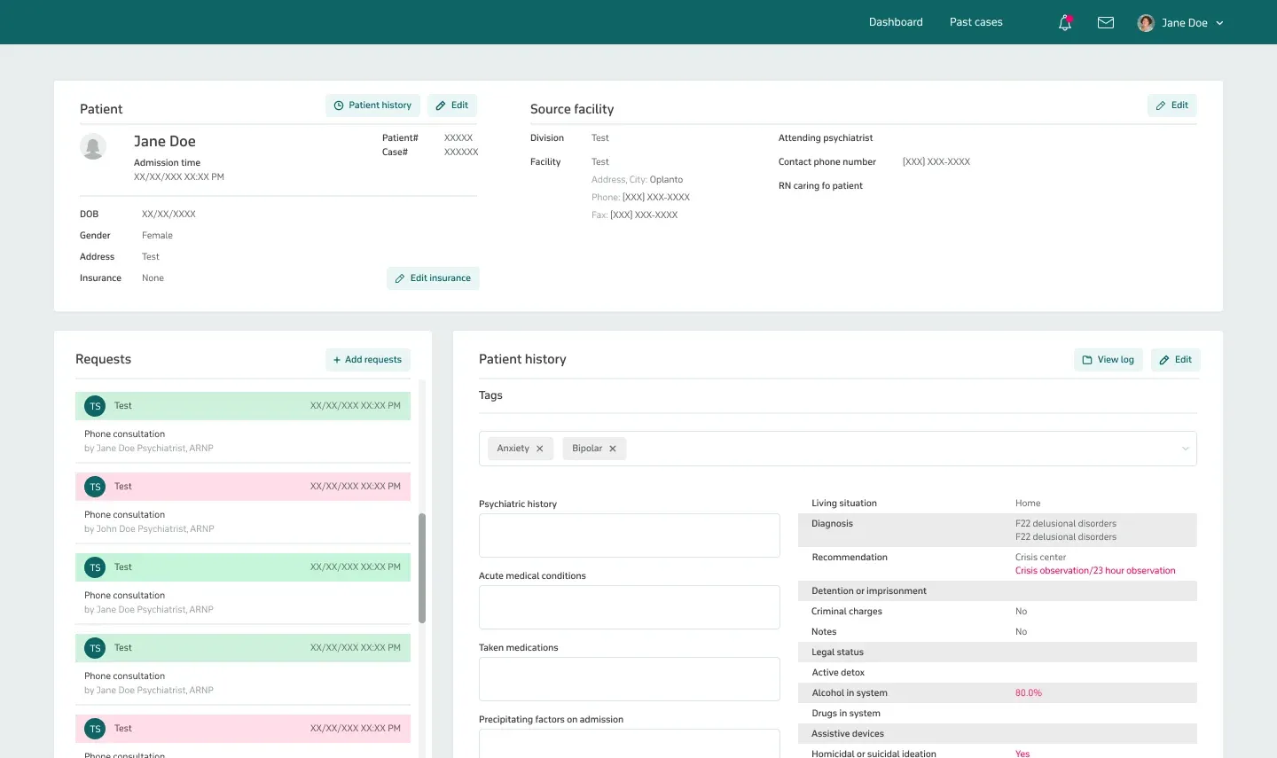Image resolution: width=1277 pixels, height=758 pixels.
Task: Click the TS badge on second request
Action: point(95,487)
